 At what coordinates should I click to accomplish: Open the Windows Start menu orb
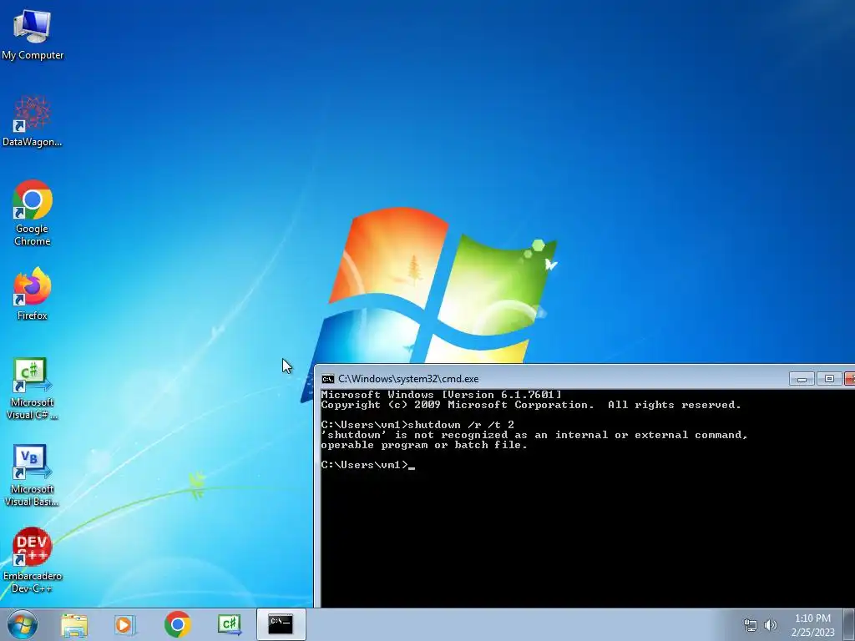point(23,624)
